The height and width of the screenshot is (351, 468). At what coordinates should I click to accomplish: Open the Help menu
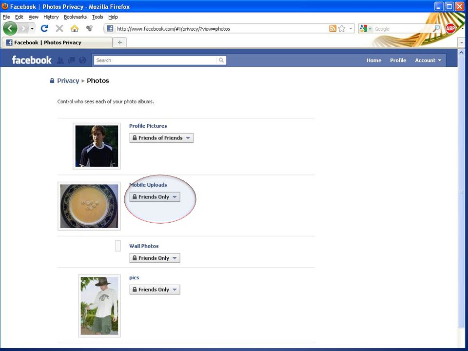[x=113, y=17]
